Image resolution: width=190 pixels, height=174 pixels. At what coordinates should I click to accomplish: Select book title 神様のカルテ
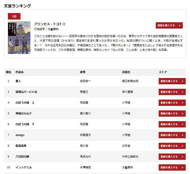coord(24,113)
